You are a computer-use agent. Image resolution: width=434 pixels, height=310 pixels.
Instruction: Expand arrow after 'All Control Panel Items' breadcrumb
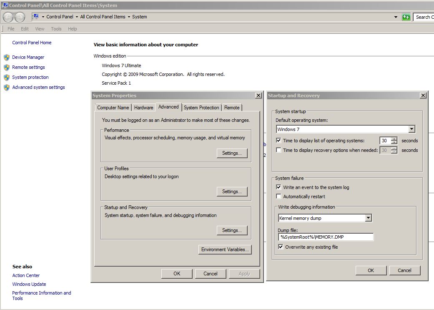129,17
